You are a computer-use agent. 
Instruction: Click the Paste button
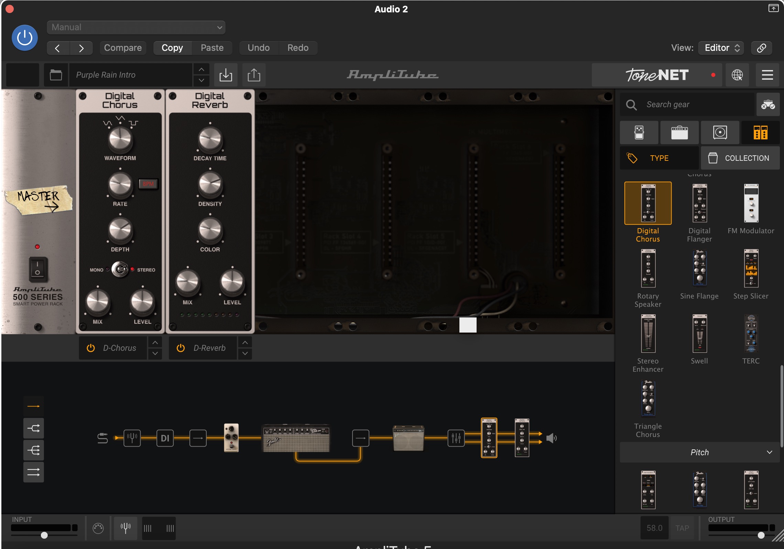click(212, 48)
